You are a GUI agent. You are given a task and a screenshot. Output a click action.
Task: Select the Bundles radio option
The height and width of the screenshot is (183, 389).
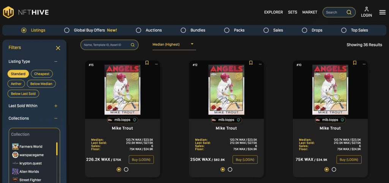[x=183, y=30]
